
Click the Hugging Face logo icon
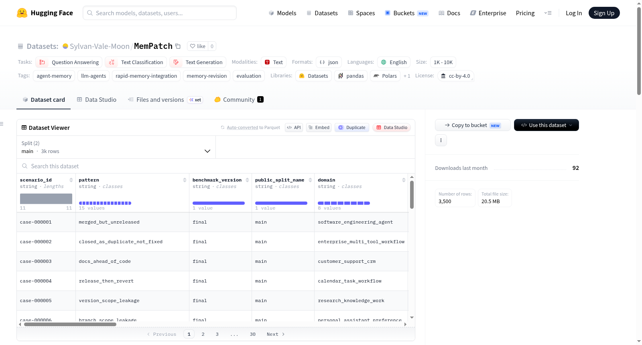coord(22,13)
